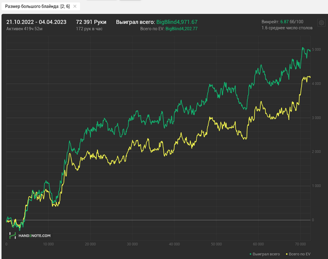
Task: Click the 3 000 y-axis label
Action: pos(316,118)
